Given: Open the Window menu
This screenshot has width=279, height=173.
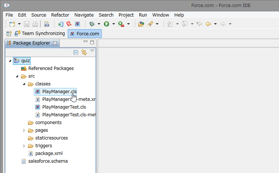Looking at the screenshot, I should coord(161,15).
